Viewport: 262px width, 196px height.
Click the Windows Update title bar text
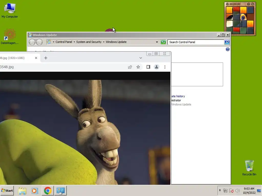[x=45, y=35]
